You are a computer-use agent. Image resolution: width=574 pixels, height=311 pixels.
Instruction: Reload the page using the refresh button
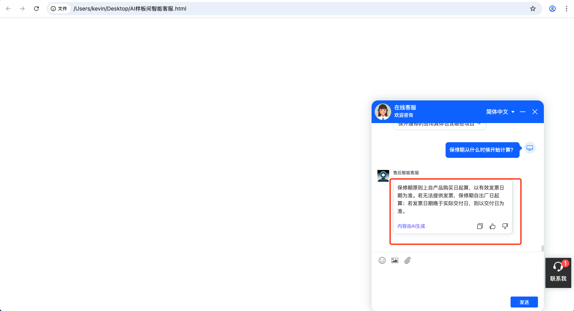(x=36, y=9)
